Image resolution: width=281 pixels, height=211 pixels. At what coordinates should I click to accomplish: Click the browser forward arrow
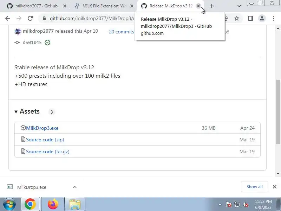coord(19,18)
